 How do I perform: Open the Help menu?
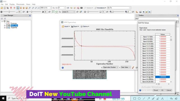click(x=34, y=4)
